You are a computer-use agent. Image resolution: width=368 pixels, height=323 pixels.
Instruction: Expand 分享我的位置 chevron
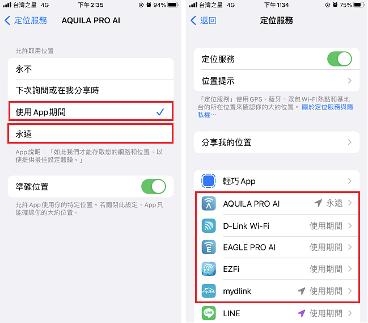(x=349, y=142)
